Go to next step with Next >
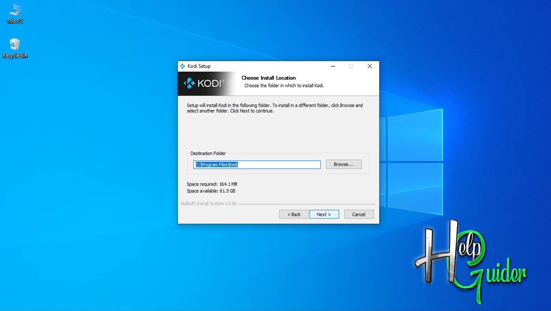The image size is (551, 311). (324, 214)
